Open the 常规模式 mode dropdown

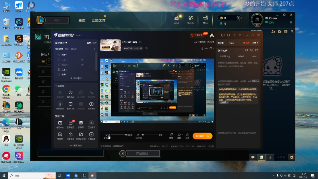[61, 43]
